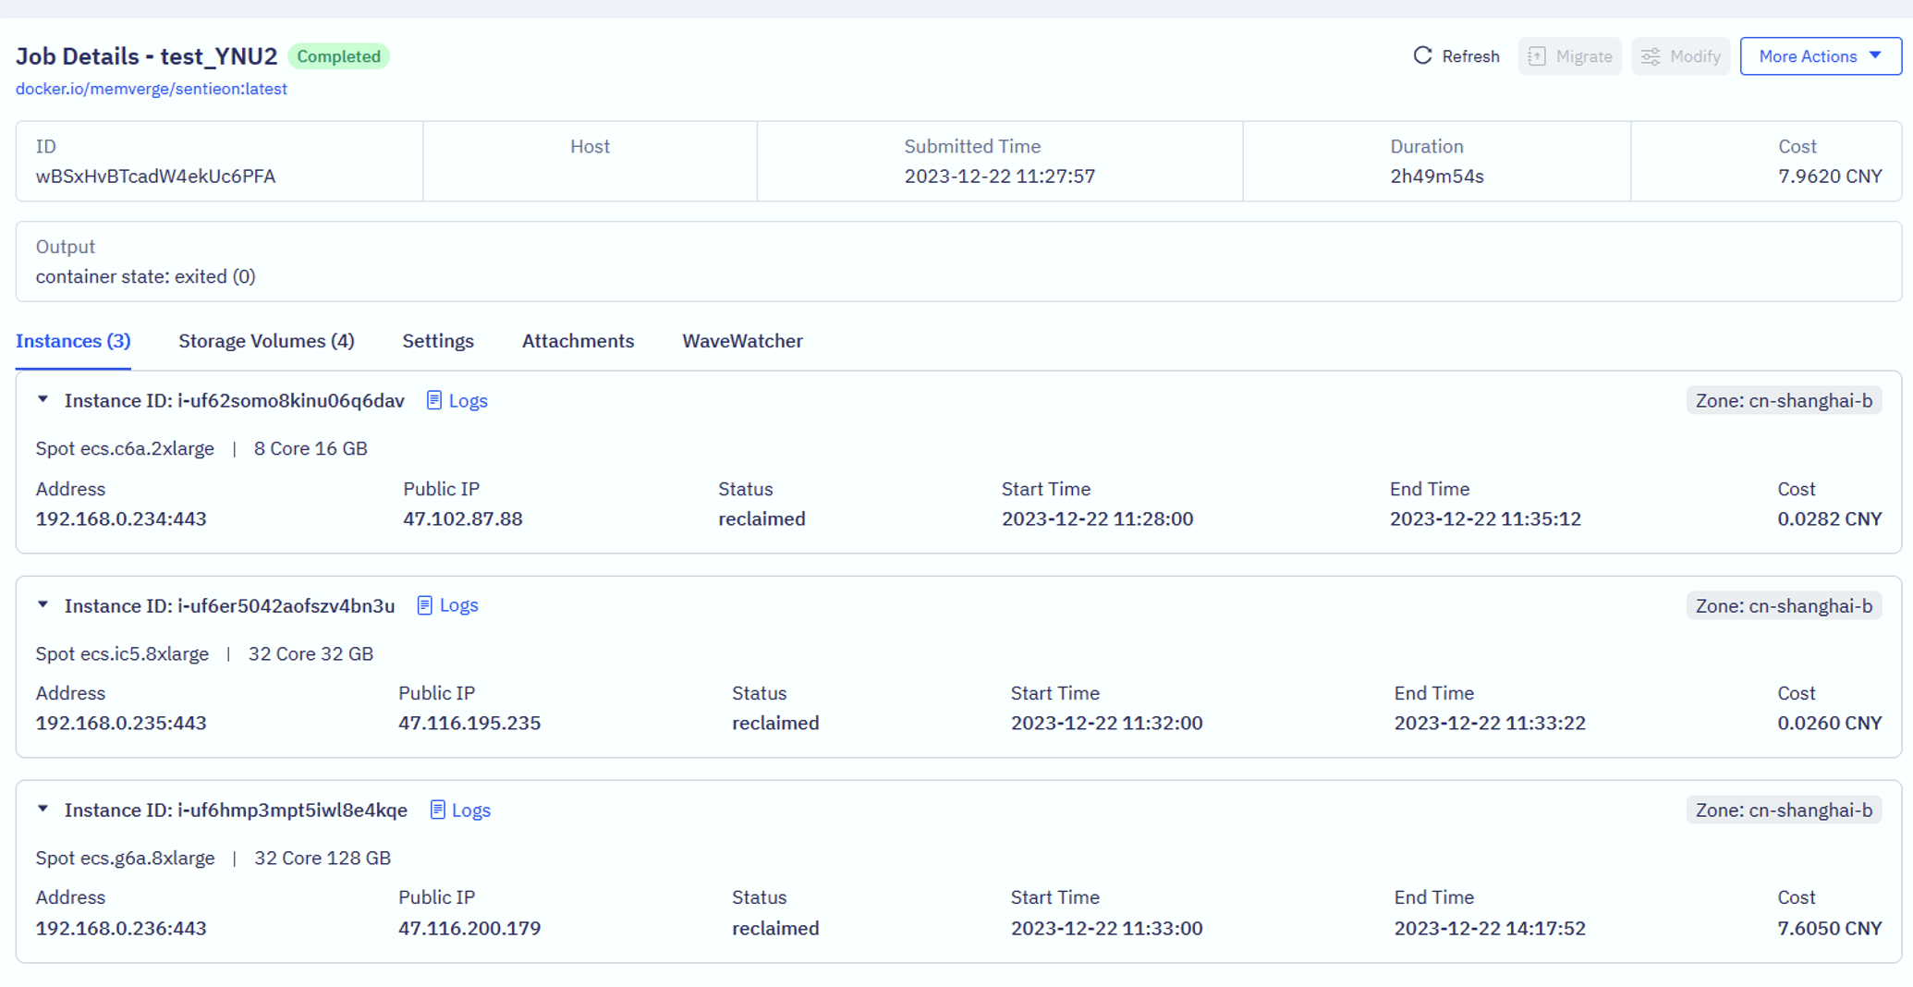The image size is (1913, 987).
Task: Open Logs document icon for i-uf62somo8kinu06q6dav
Action: pos(433,400)
